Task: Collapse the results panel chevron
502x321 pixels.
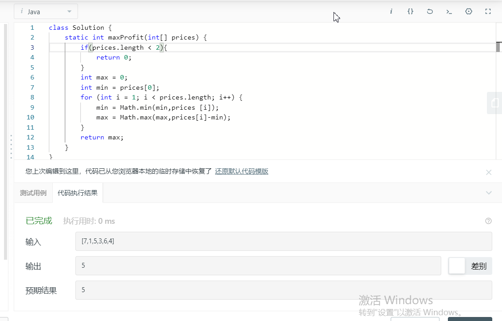Action: (x=489, y=193)
